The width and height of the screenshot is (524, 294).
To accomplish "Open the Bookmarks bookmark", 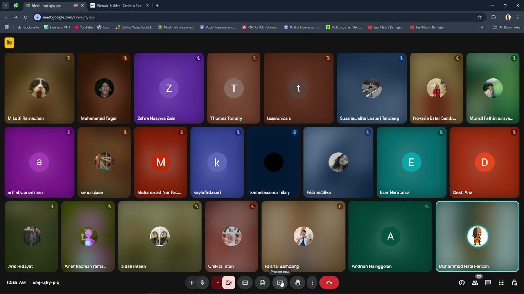I will [x=28, y=27].
